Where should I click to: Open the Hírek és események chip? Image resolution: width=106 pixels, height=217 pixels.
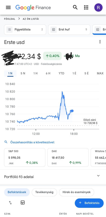(x=77, y=192)
